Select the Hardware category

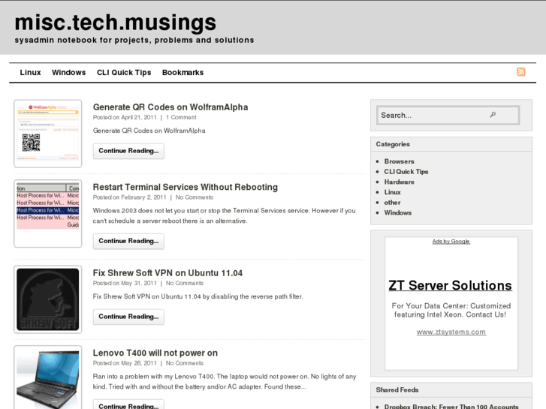click(399, 182)
